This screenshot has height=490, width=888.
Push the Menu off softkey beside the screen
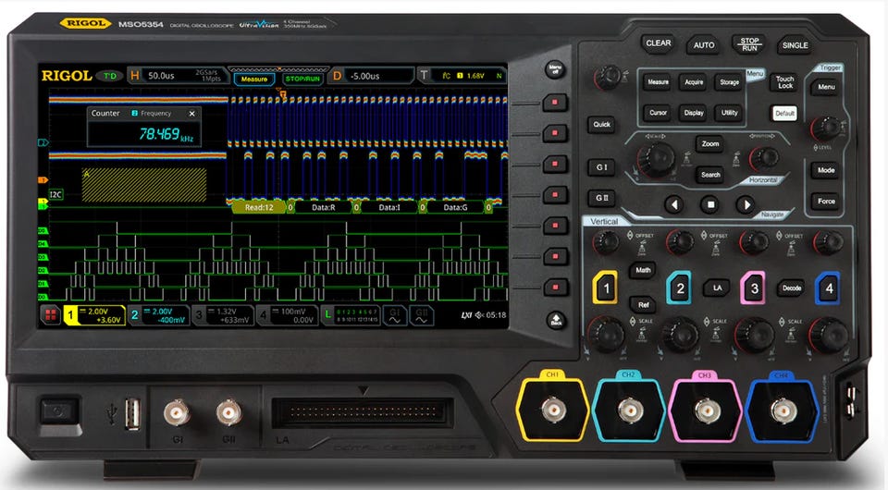pyautogui.click(x=555, y=70)
